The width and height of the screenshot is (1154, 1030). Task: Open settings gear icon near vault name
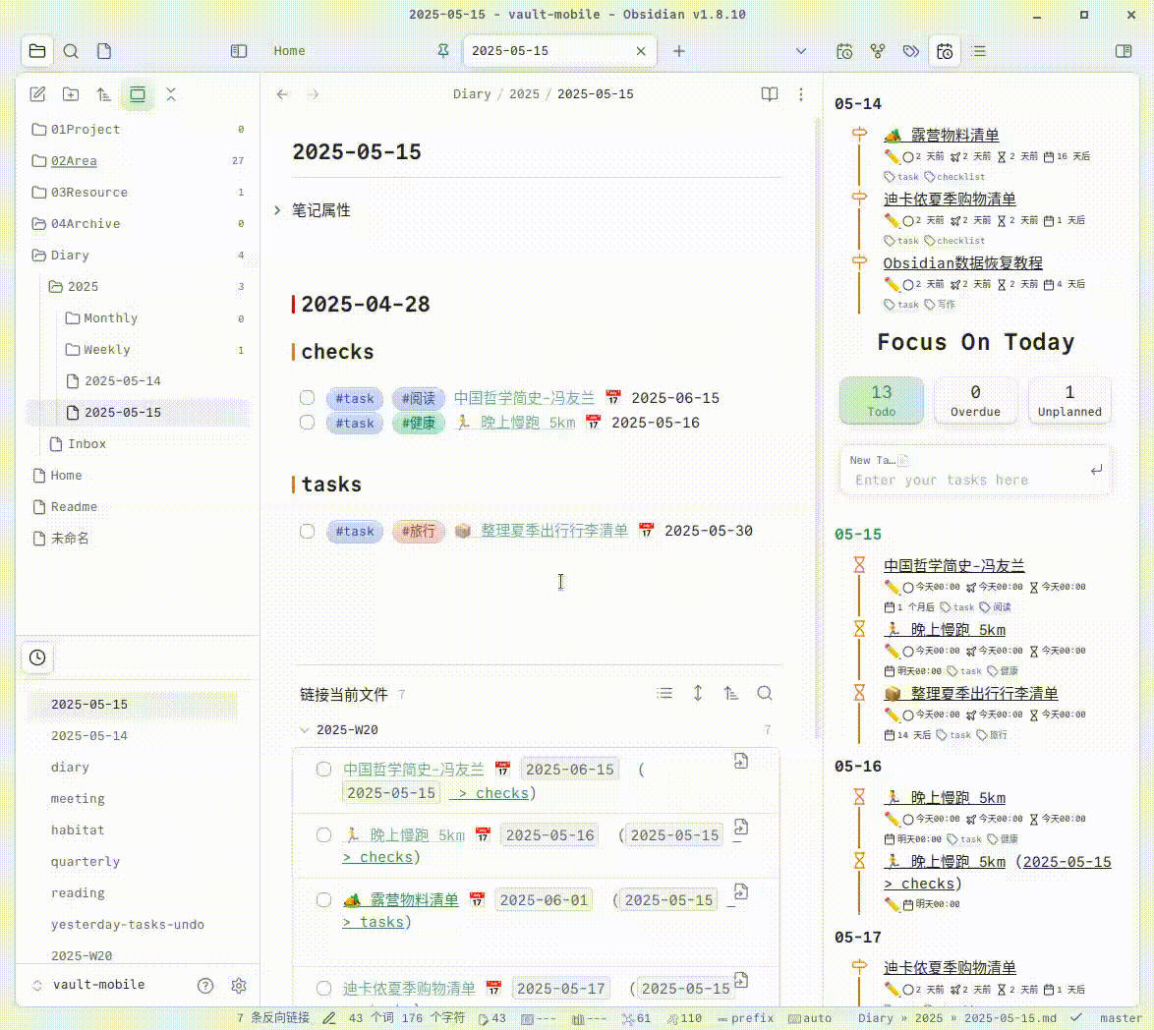point(238,985)
